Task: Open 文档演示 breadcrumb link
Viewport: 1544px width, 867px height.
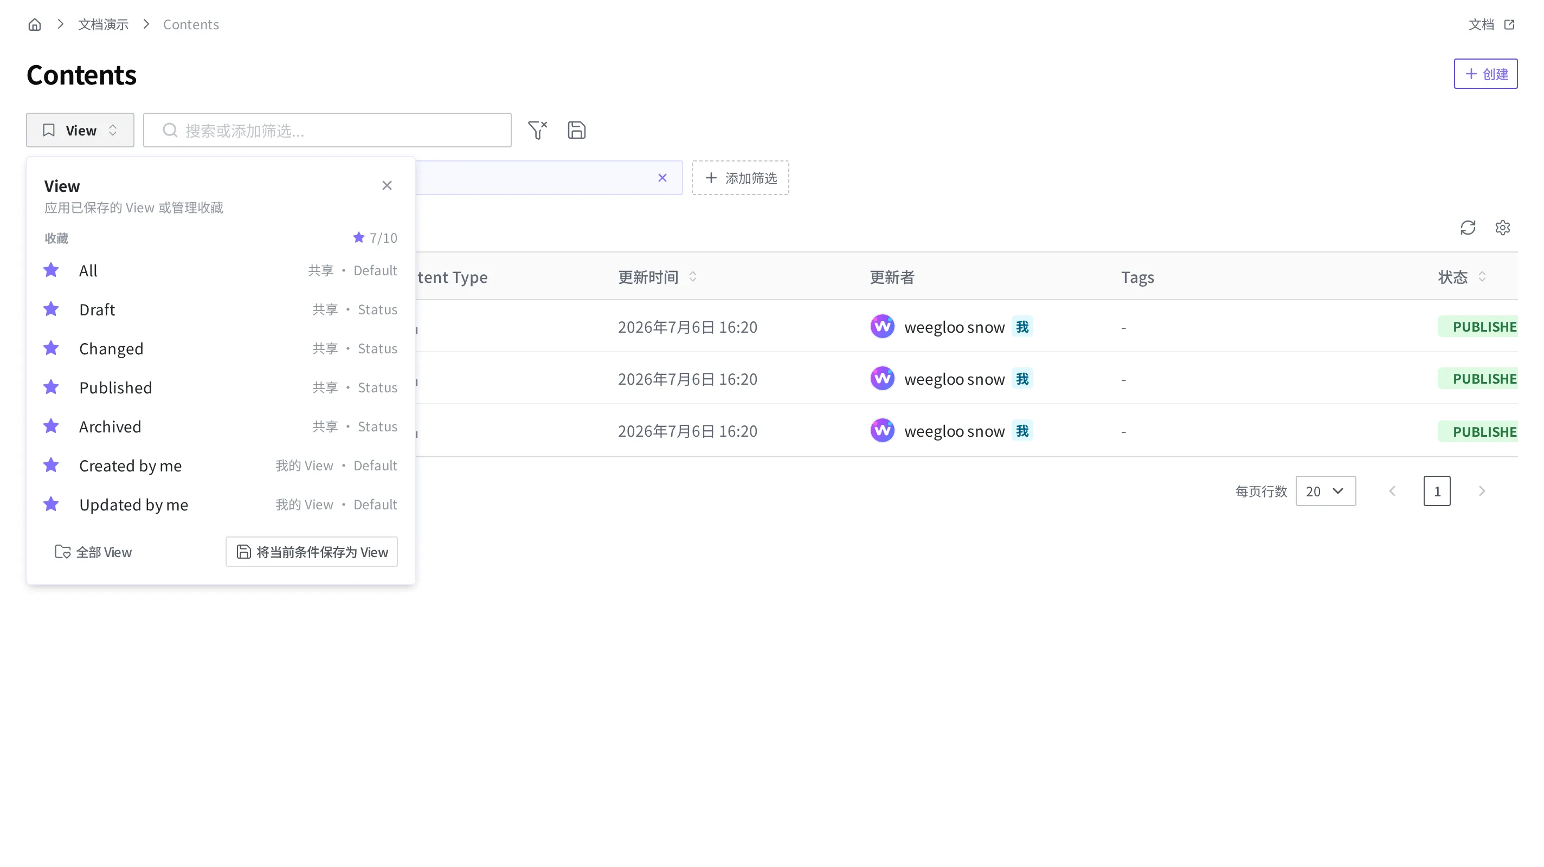Action: [103, 24]
